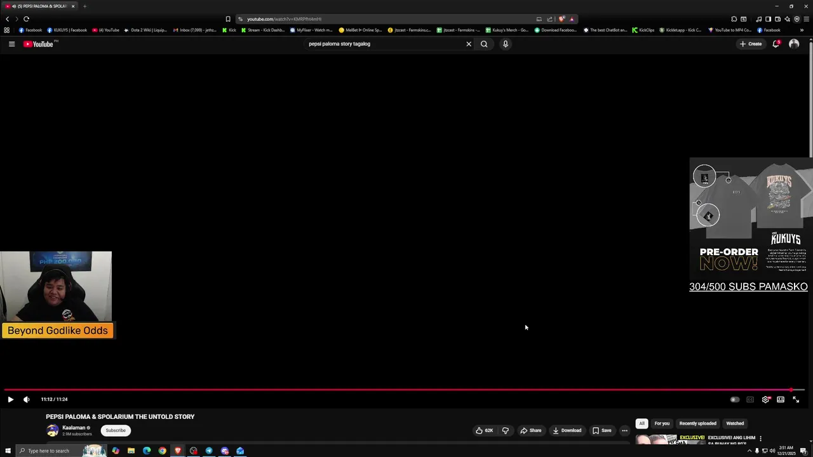Screen dimensions: 813x457
Task: Open video player settings gear
Action: (765, 399)
